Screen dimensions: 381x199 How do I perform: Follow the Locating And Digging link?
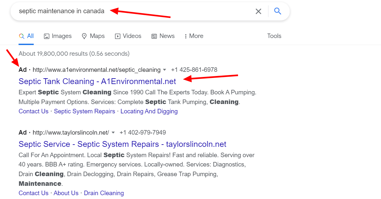pos(149,111)
